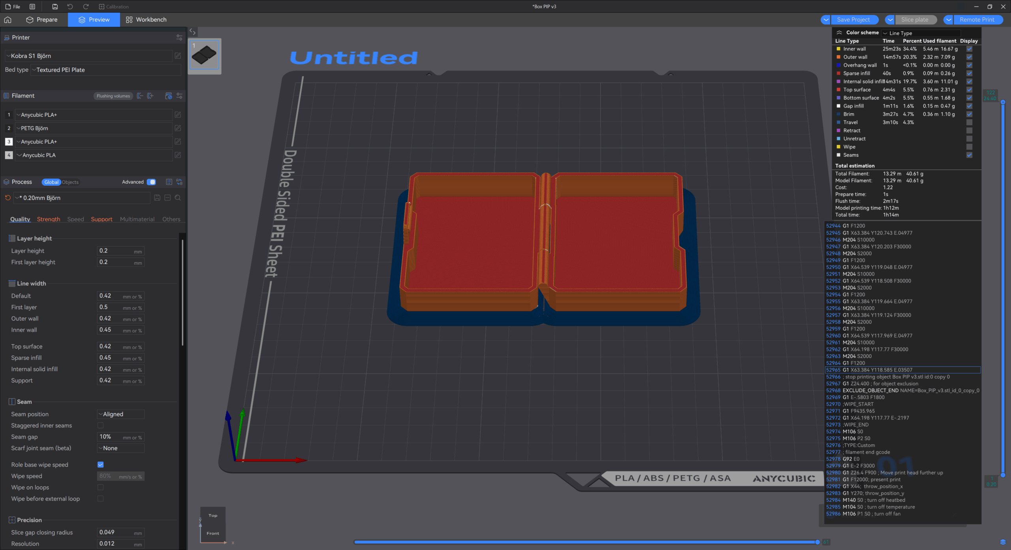Viewport: 1011px width, 550px height.
Task: Show Travel lines in display list
Action: (969, 122)
